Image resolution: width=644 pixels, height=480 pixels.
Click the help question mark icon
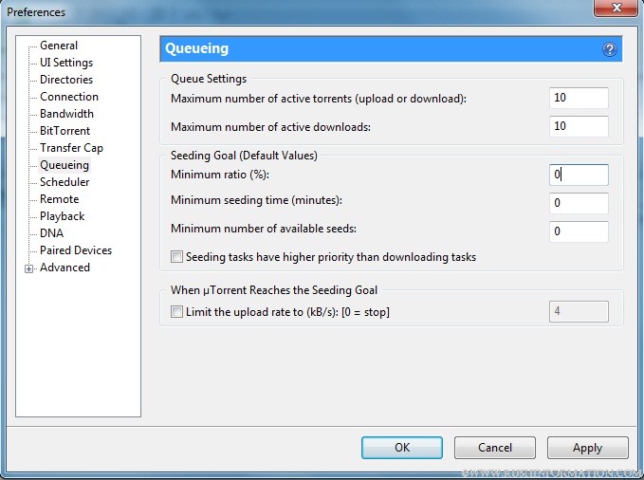[x=609, y=49]
